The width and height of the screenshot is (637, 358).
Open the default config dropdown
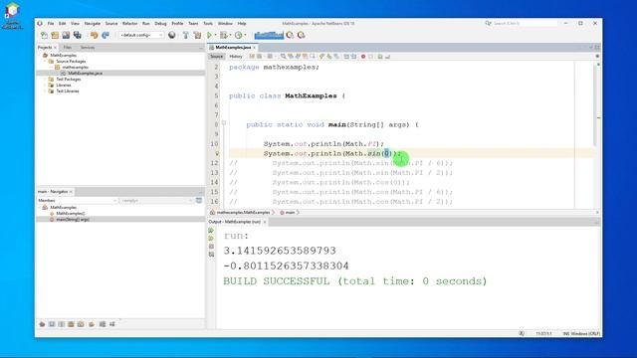point(141,36)
